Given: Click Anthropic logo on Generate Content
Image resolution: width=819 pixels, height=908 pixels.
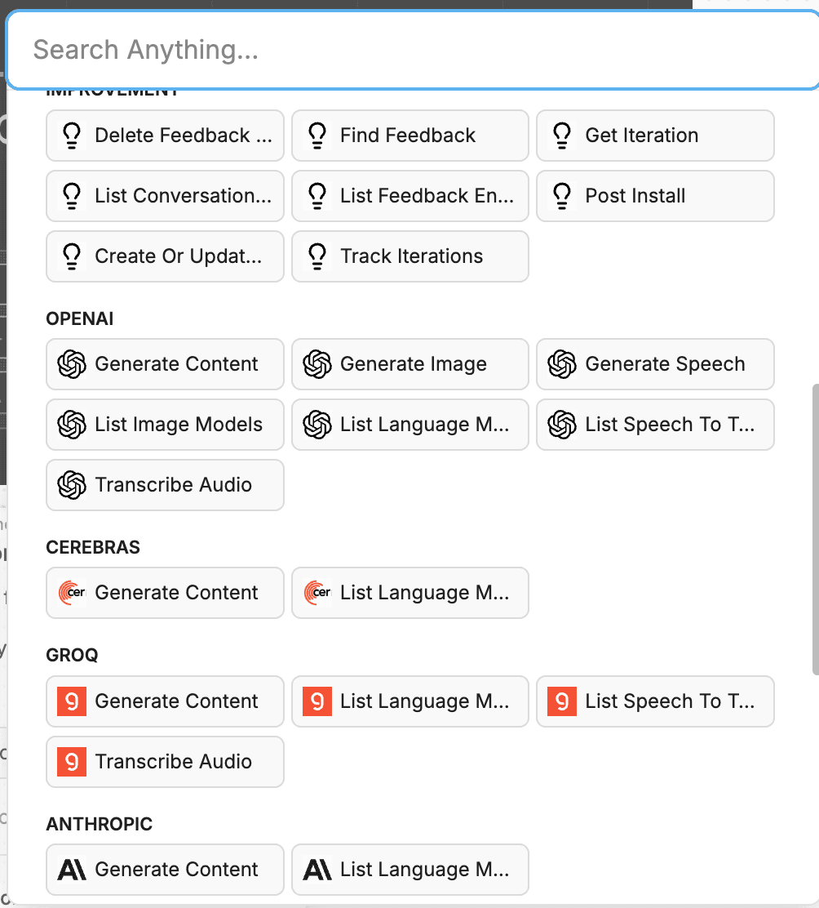Looking at the screenshot, I should tap(72, 870).
